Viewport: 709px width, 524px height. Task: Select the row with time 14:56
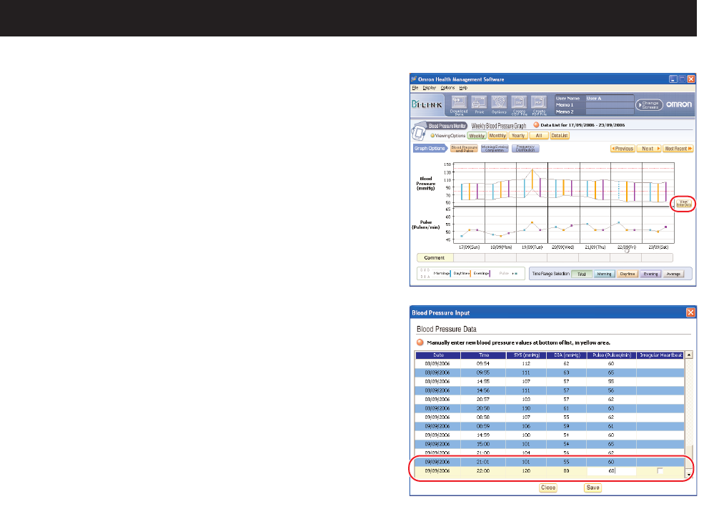550,390
